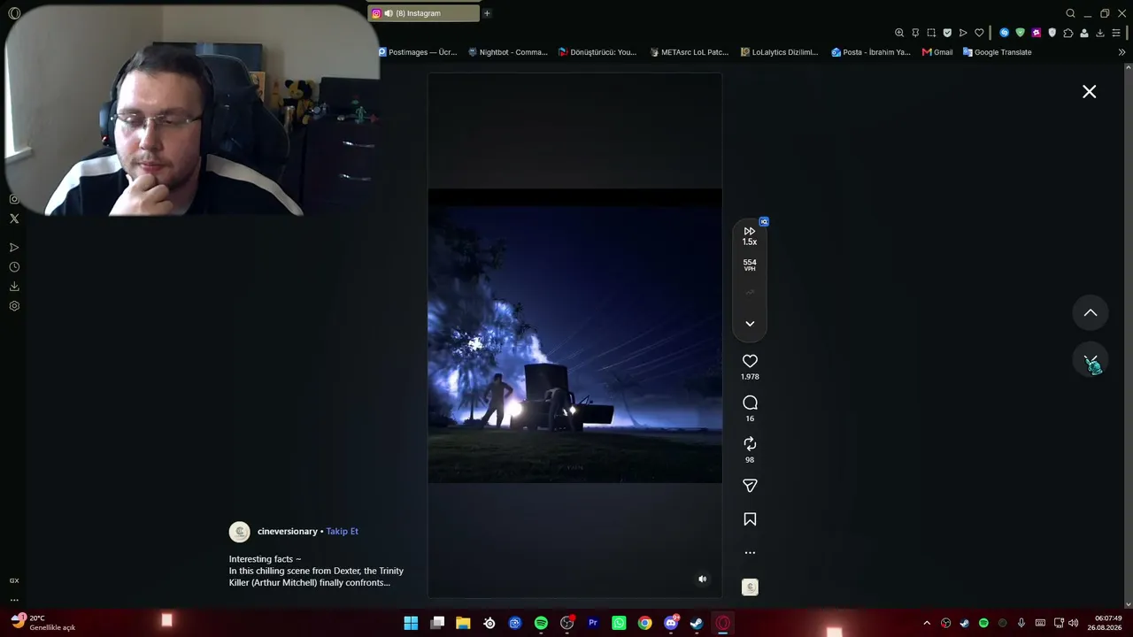Open the three-dot more options menu

750,553
